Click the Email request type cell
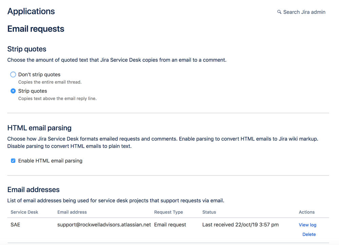Screen dimensions: 339x245 [x=170, y=225]
